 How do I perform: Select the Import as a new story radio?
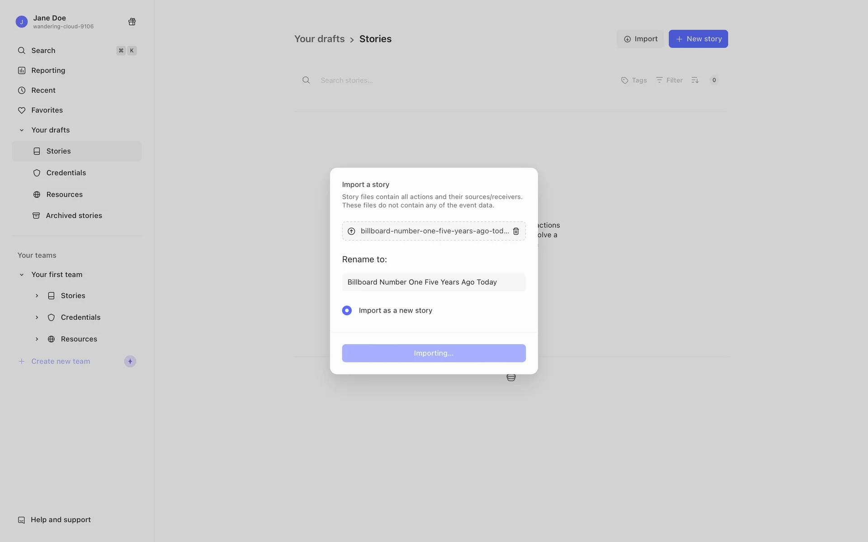pyautogui.click(x=347, y=311)
